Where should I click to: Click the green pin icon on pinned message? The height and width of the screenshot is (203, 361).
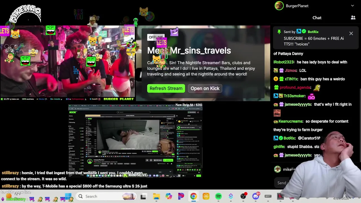(279, 32)
